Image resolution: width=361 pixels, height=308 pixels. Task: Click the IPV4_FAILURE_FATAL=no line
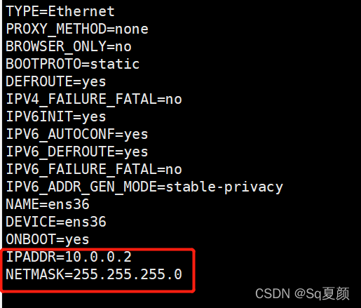click(x=94, y=99)
